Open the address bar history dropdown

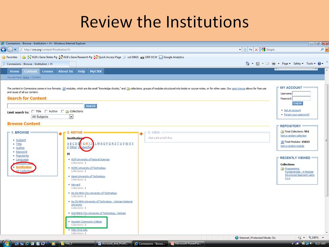240,49
